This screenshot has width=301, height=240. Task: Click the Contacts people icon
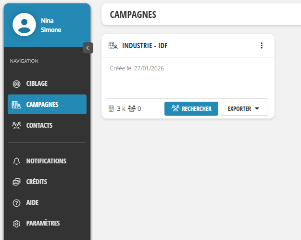[16, 125]
